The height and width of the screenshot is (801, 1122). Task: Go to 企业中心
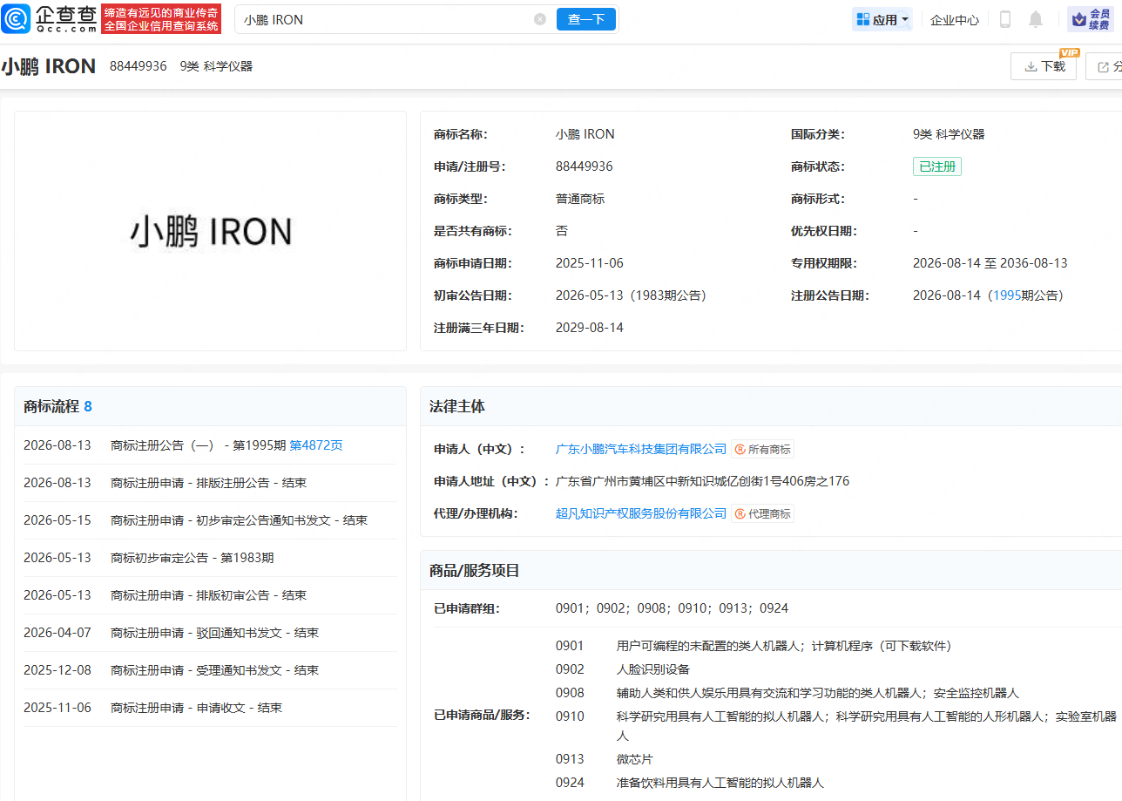pos(955,20)
